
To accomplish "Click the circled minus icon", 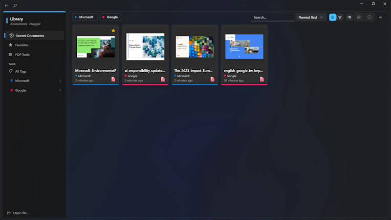I will pos(369,17).
